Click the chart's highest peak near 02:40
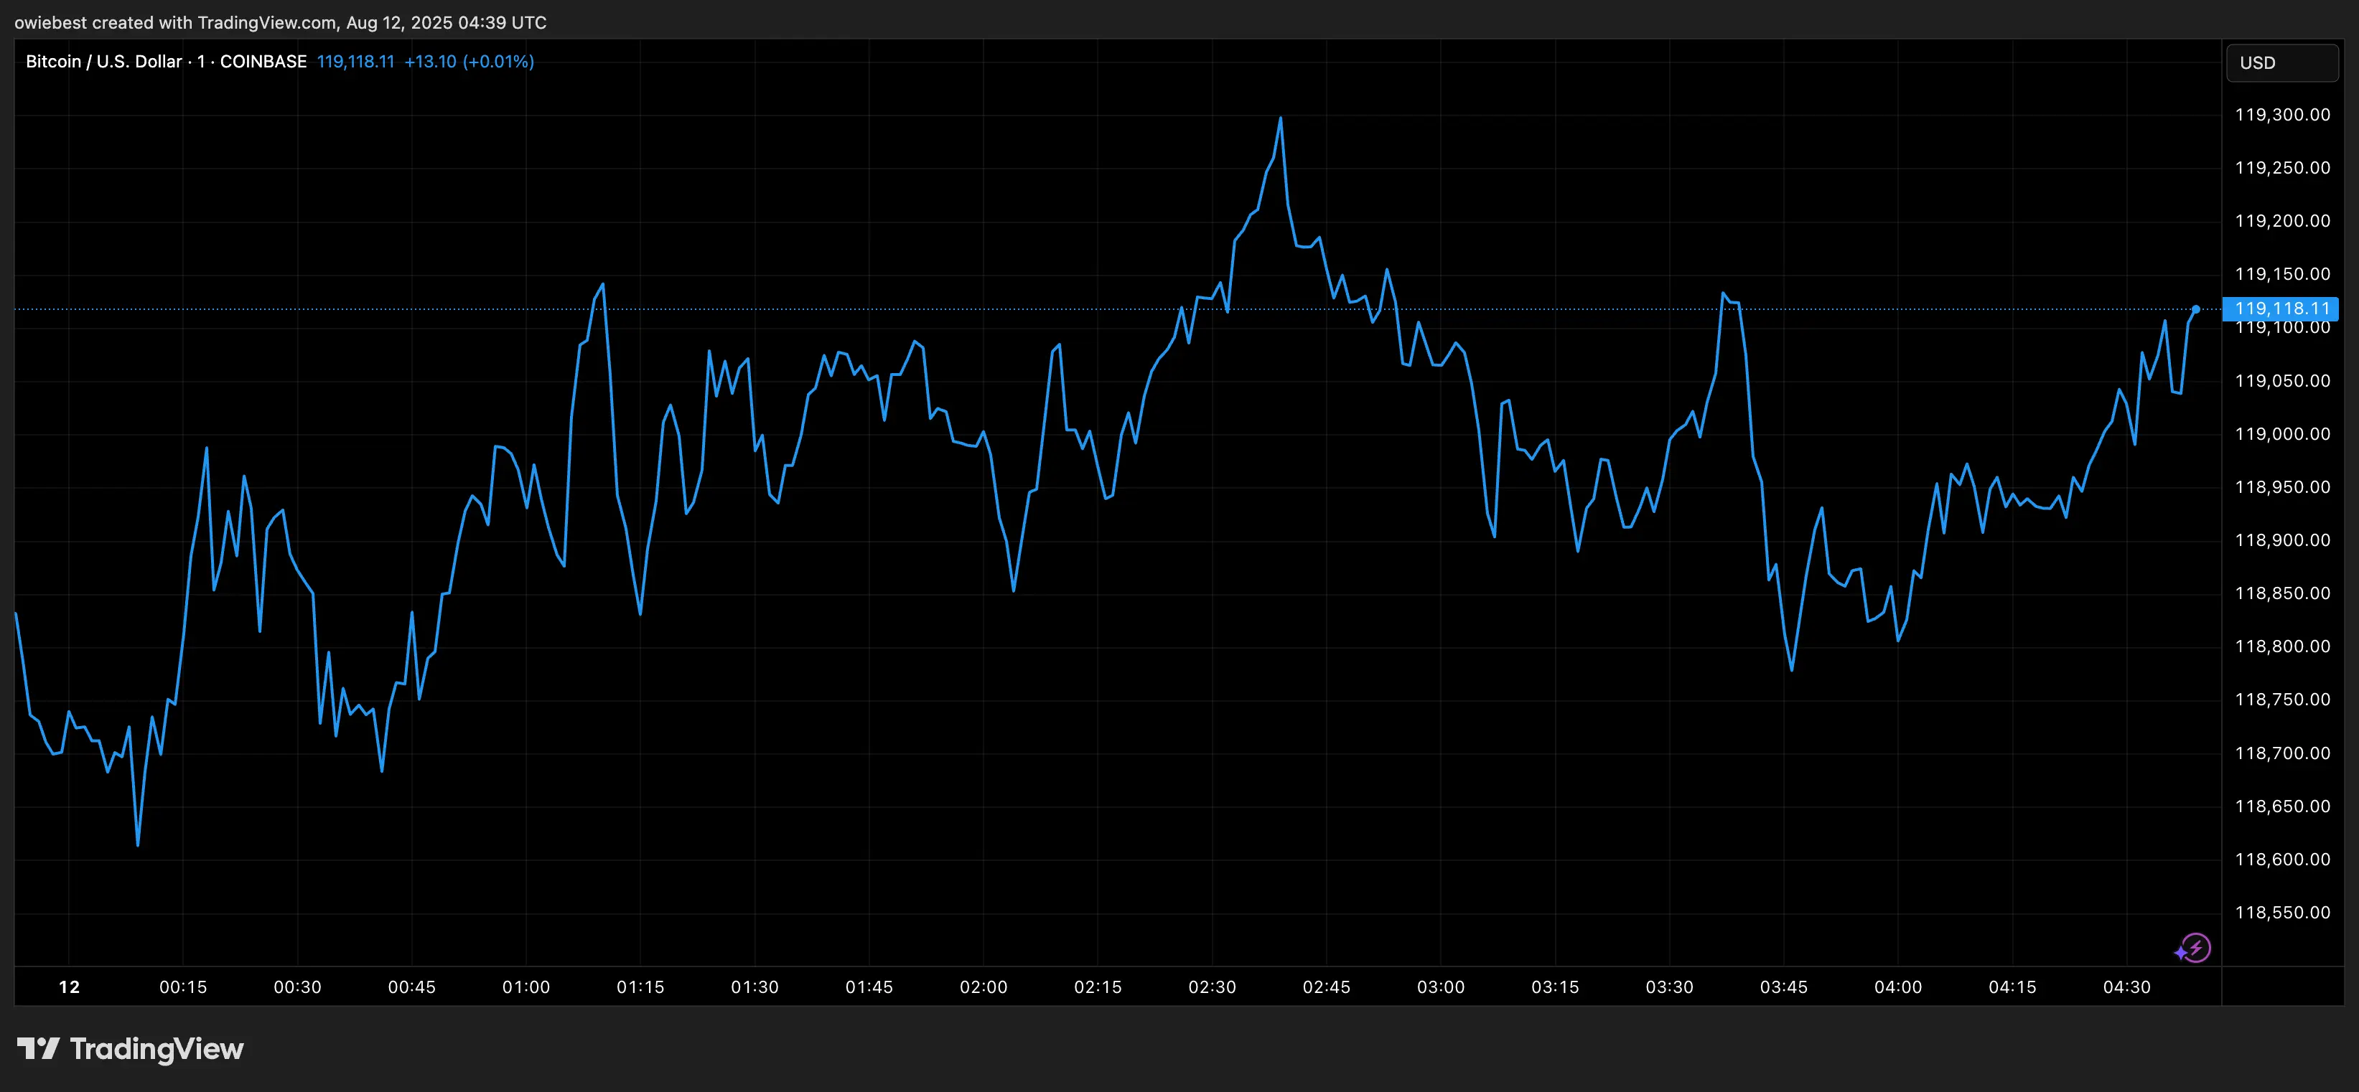 [1280, 119]
